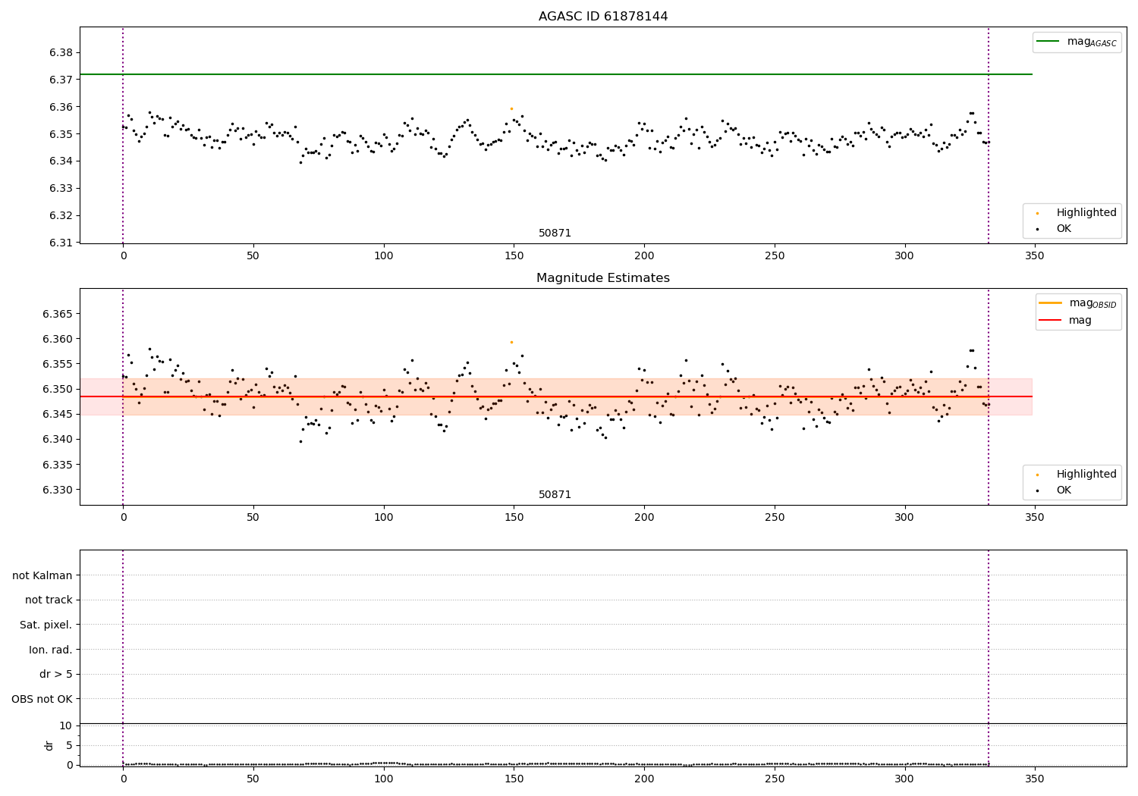Click the 6.330 y-tick in middle plot
Viewport: 1138px width, 796px height.
point(58,490)
